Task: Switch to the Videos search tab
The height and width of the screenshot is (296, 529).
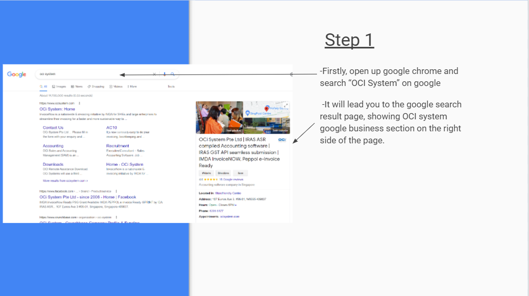Action: pos(116,87)
